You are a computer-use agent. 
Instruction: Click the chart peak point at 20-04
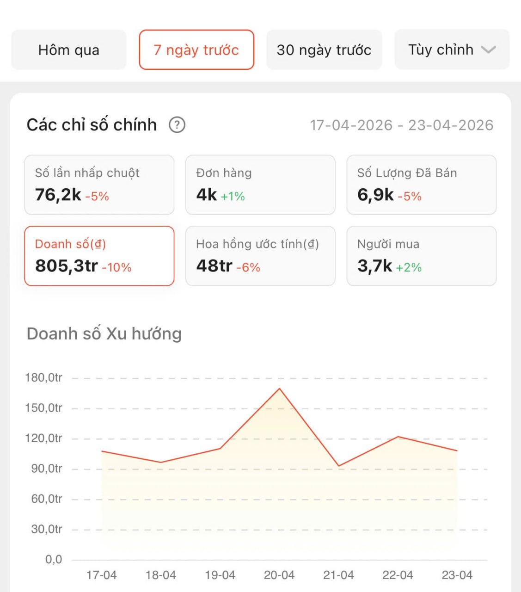(x=279, y=388)
